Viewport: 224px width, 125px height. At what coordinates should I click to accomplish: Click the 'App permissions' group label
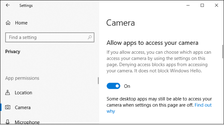(x=22, y=78)
